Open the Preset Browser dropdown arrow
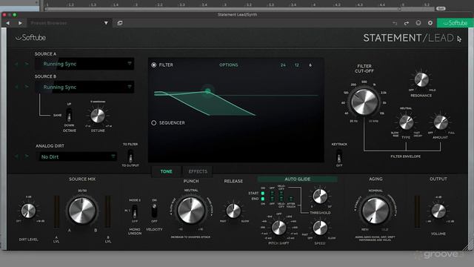Image resolution: width=474 pixels, height=267 pixels. coord(106,23)
